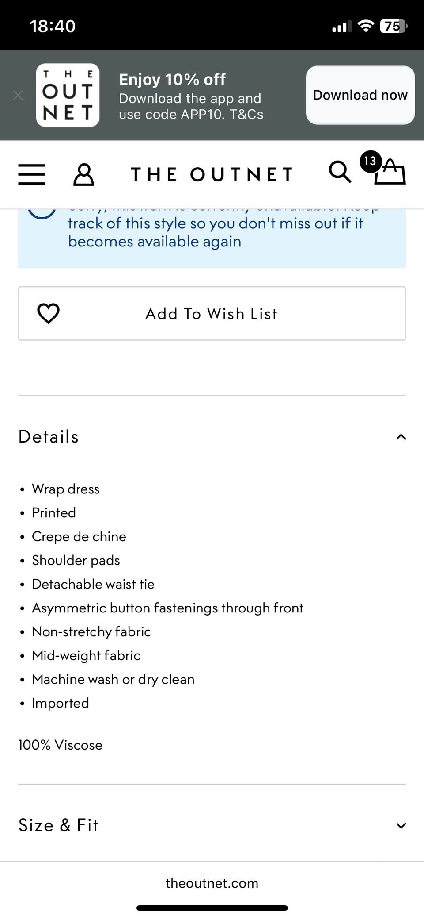Image resolution: width=424 pixels, height=920 pixels.
Task: Open the hamburger navigation menu
Action: coord(31,174)
